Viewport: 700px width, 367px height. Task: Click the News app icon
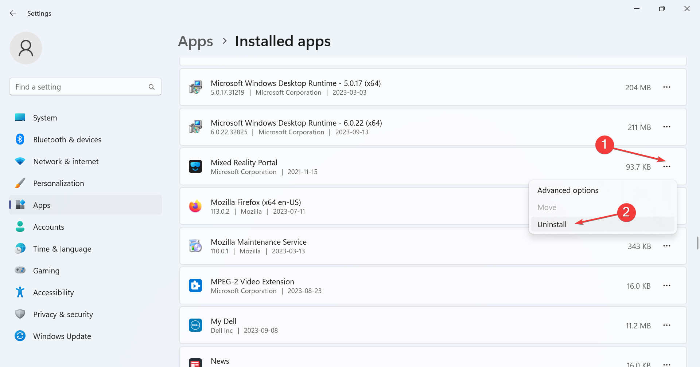pyautogui.click(x=195, y=363)
